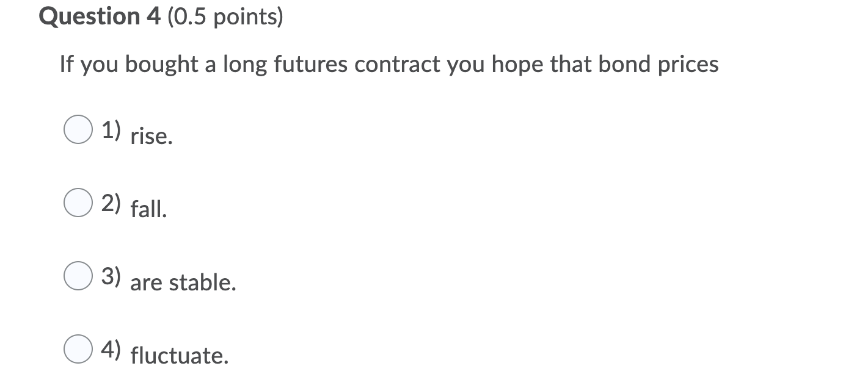854x388 pixels.
Task: Mark the "fluctuate." radio button
Action: (78, 350)
